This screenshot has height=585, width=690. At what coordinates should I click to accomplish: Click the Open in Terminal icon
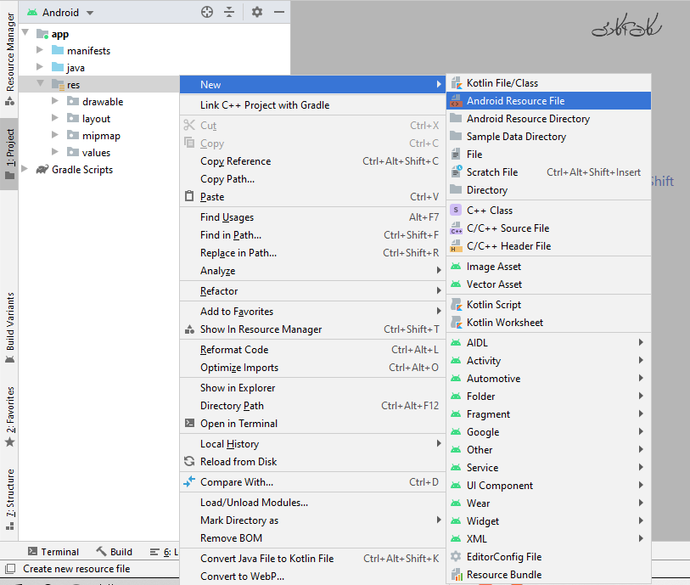pyautogui.click(x=189, y=423)
